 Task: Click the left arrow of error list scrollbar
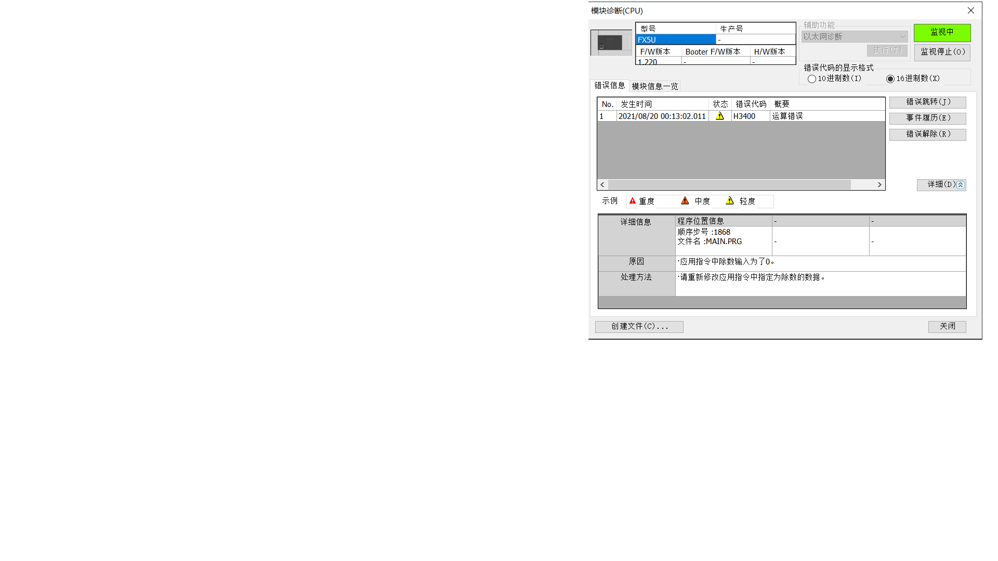(602, 185)
